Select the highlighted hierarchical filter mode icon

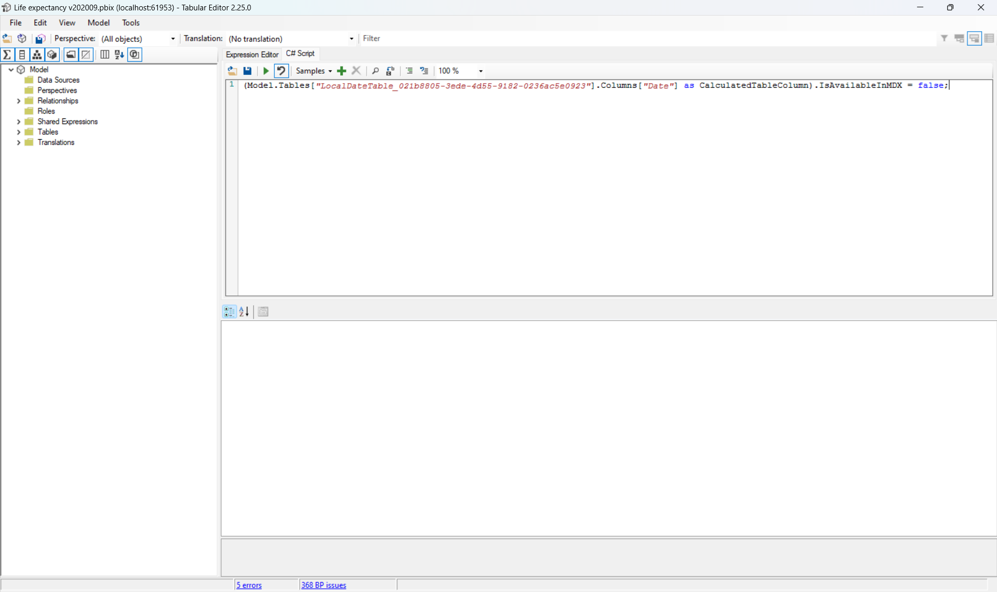[x=974, y=38]
